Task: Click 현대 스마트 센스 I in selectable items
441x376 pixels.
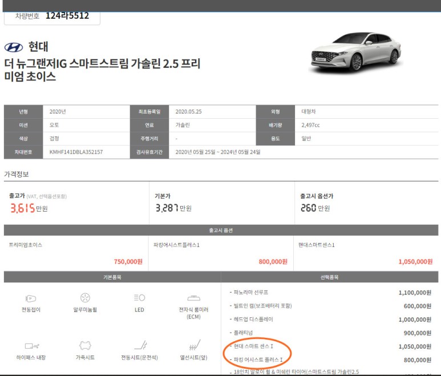Action: click(253, 346)
